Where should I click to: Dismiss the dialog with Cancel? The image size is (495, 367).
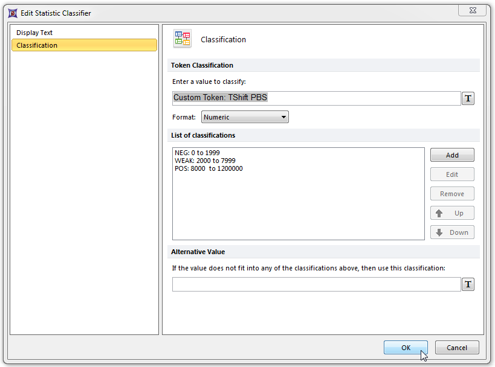point(457,348)
